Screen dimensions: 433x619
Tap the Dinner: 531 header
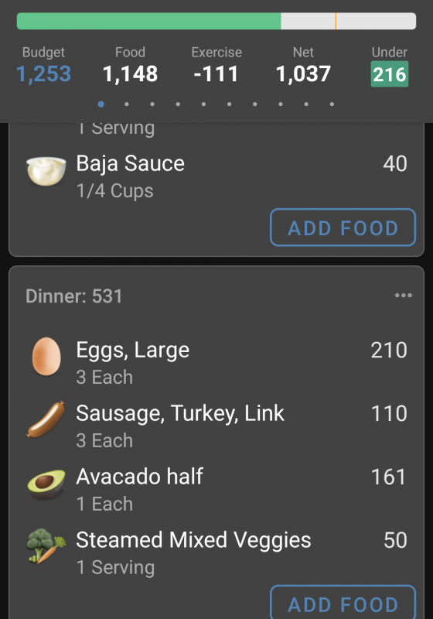tap(73, 296)
